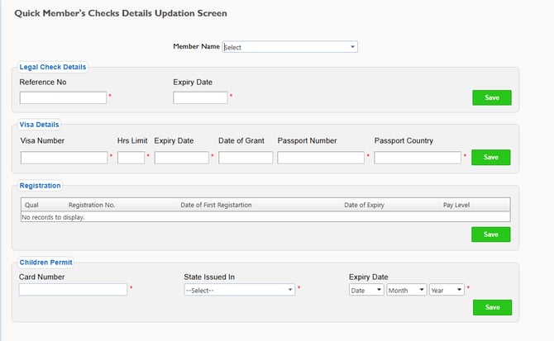Click the Legal Check Reference No field
The width and height of the screenshot is (554, 341).
click(x=63, y=97)
